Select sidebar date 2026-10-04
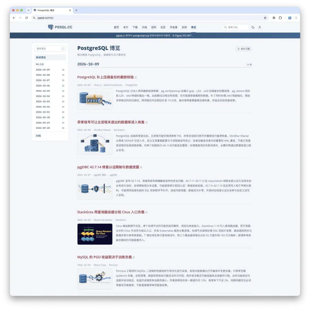The width and height of the screenshot is (310, 309). coord(50,96)
